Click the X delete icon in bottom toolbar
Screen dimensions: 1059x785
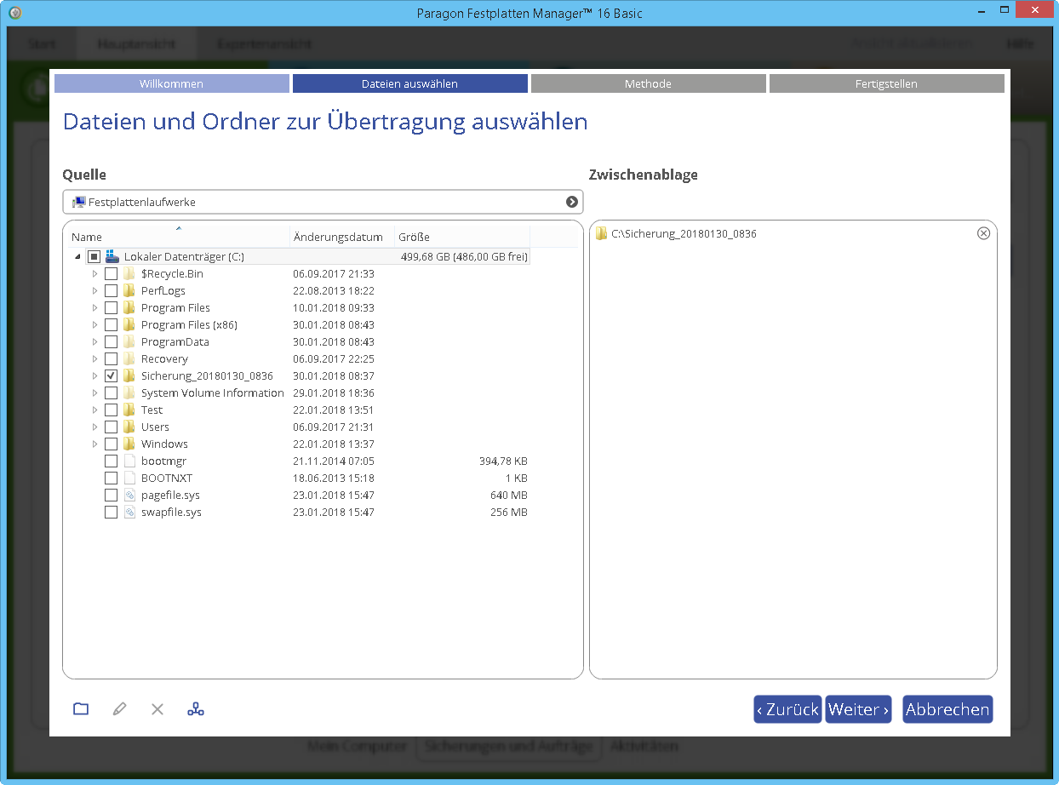point(157,708)
